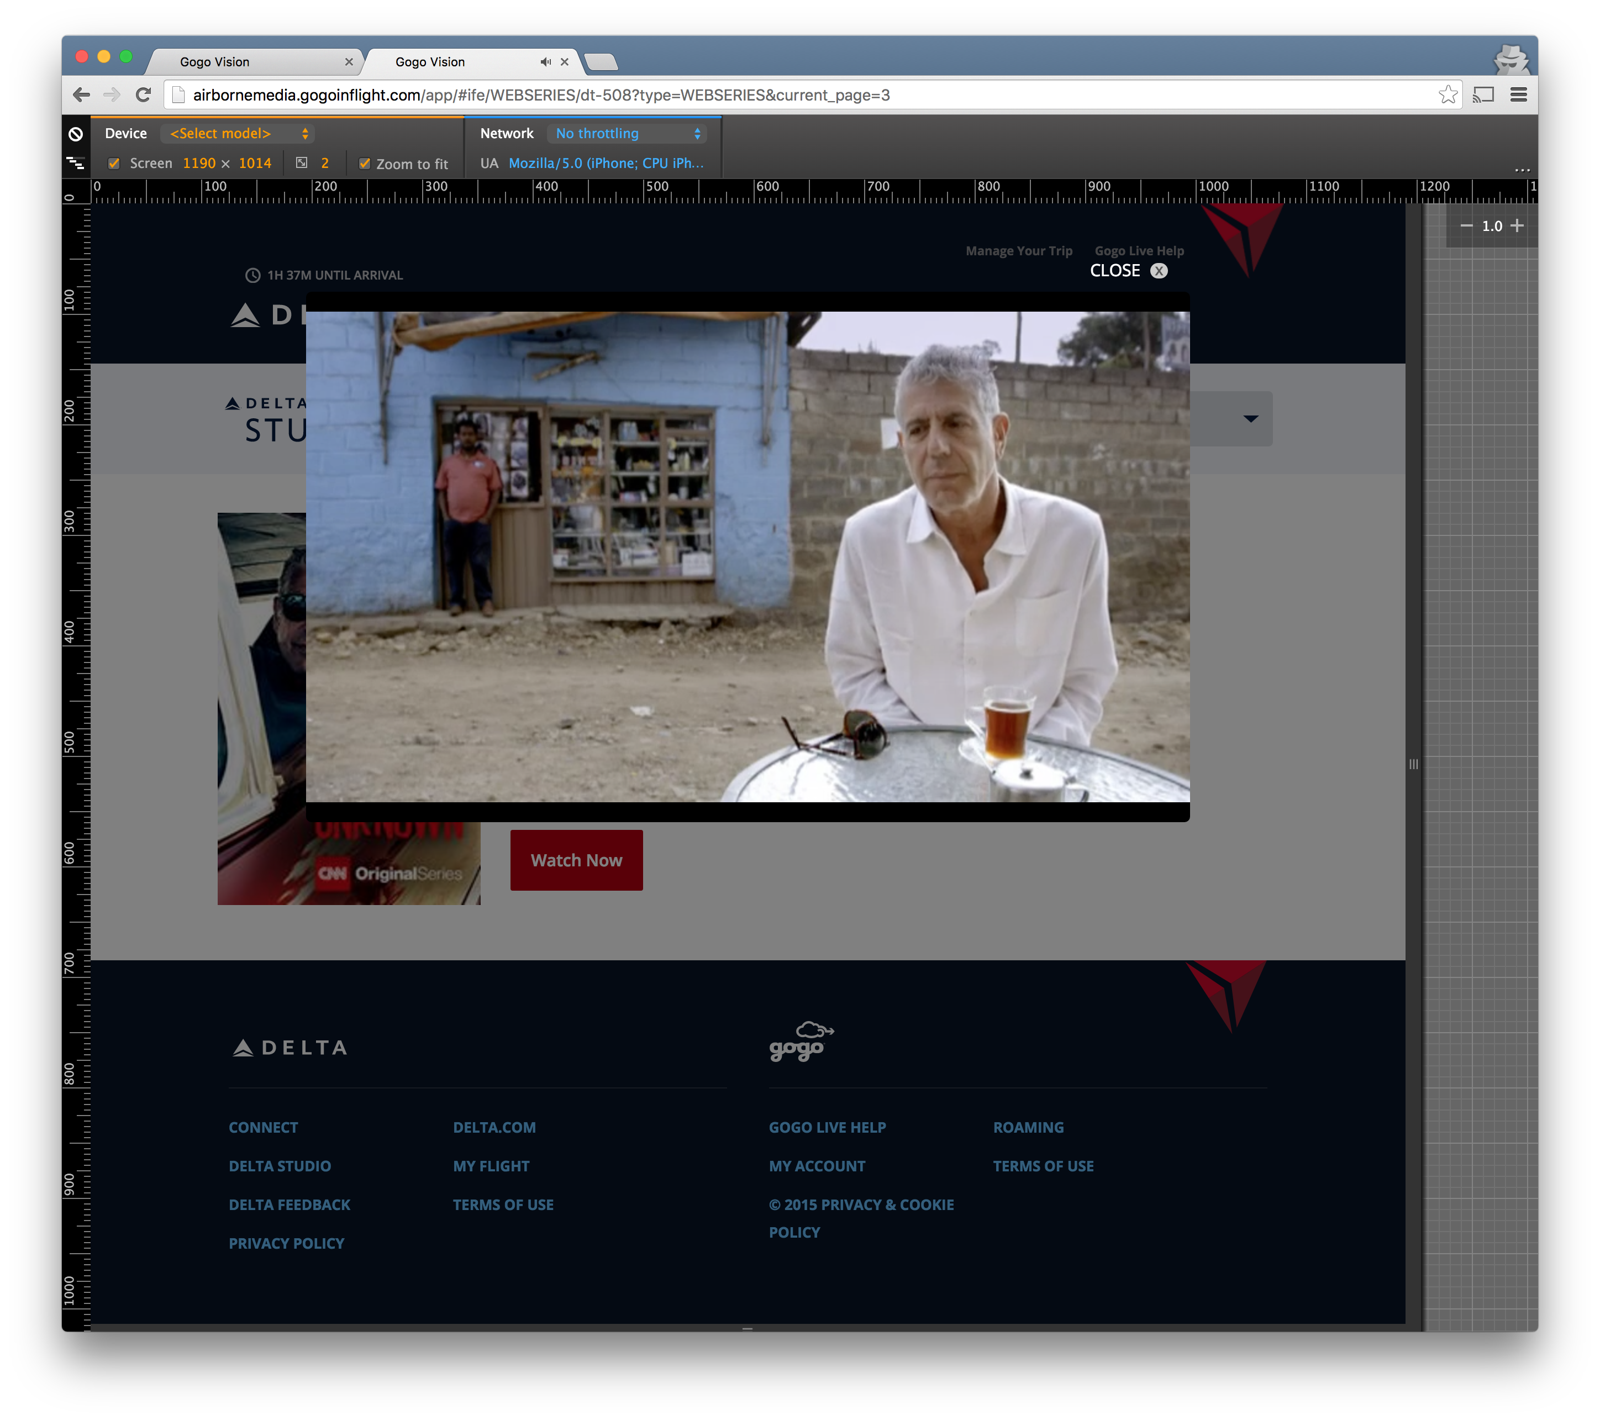Click the device pixel ratio icon
The image size is (1600, 1420).
pos(301,163)
